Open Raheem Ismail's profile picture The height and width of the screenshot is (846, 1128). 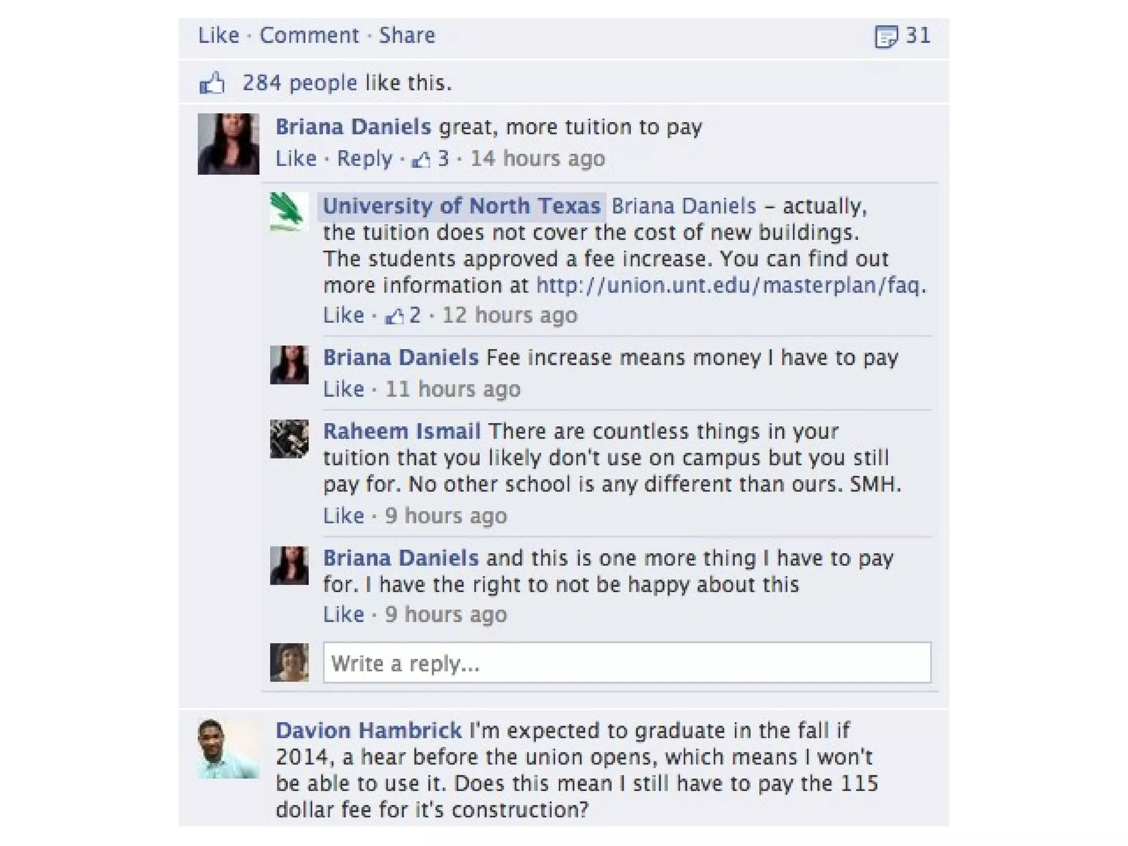[x=289, y=439]
